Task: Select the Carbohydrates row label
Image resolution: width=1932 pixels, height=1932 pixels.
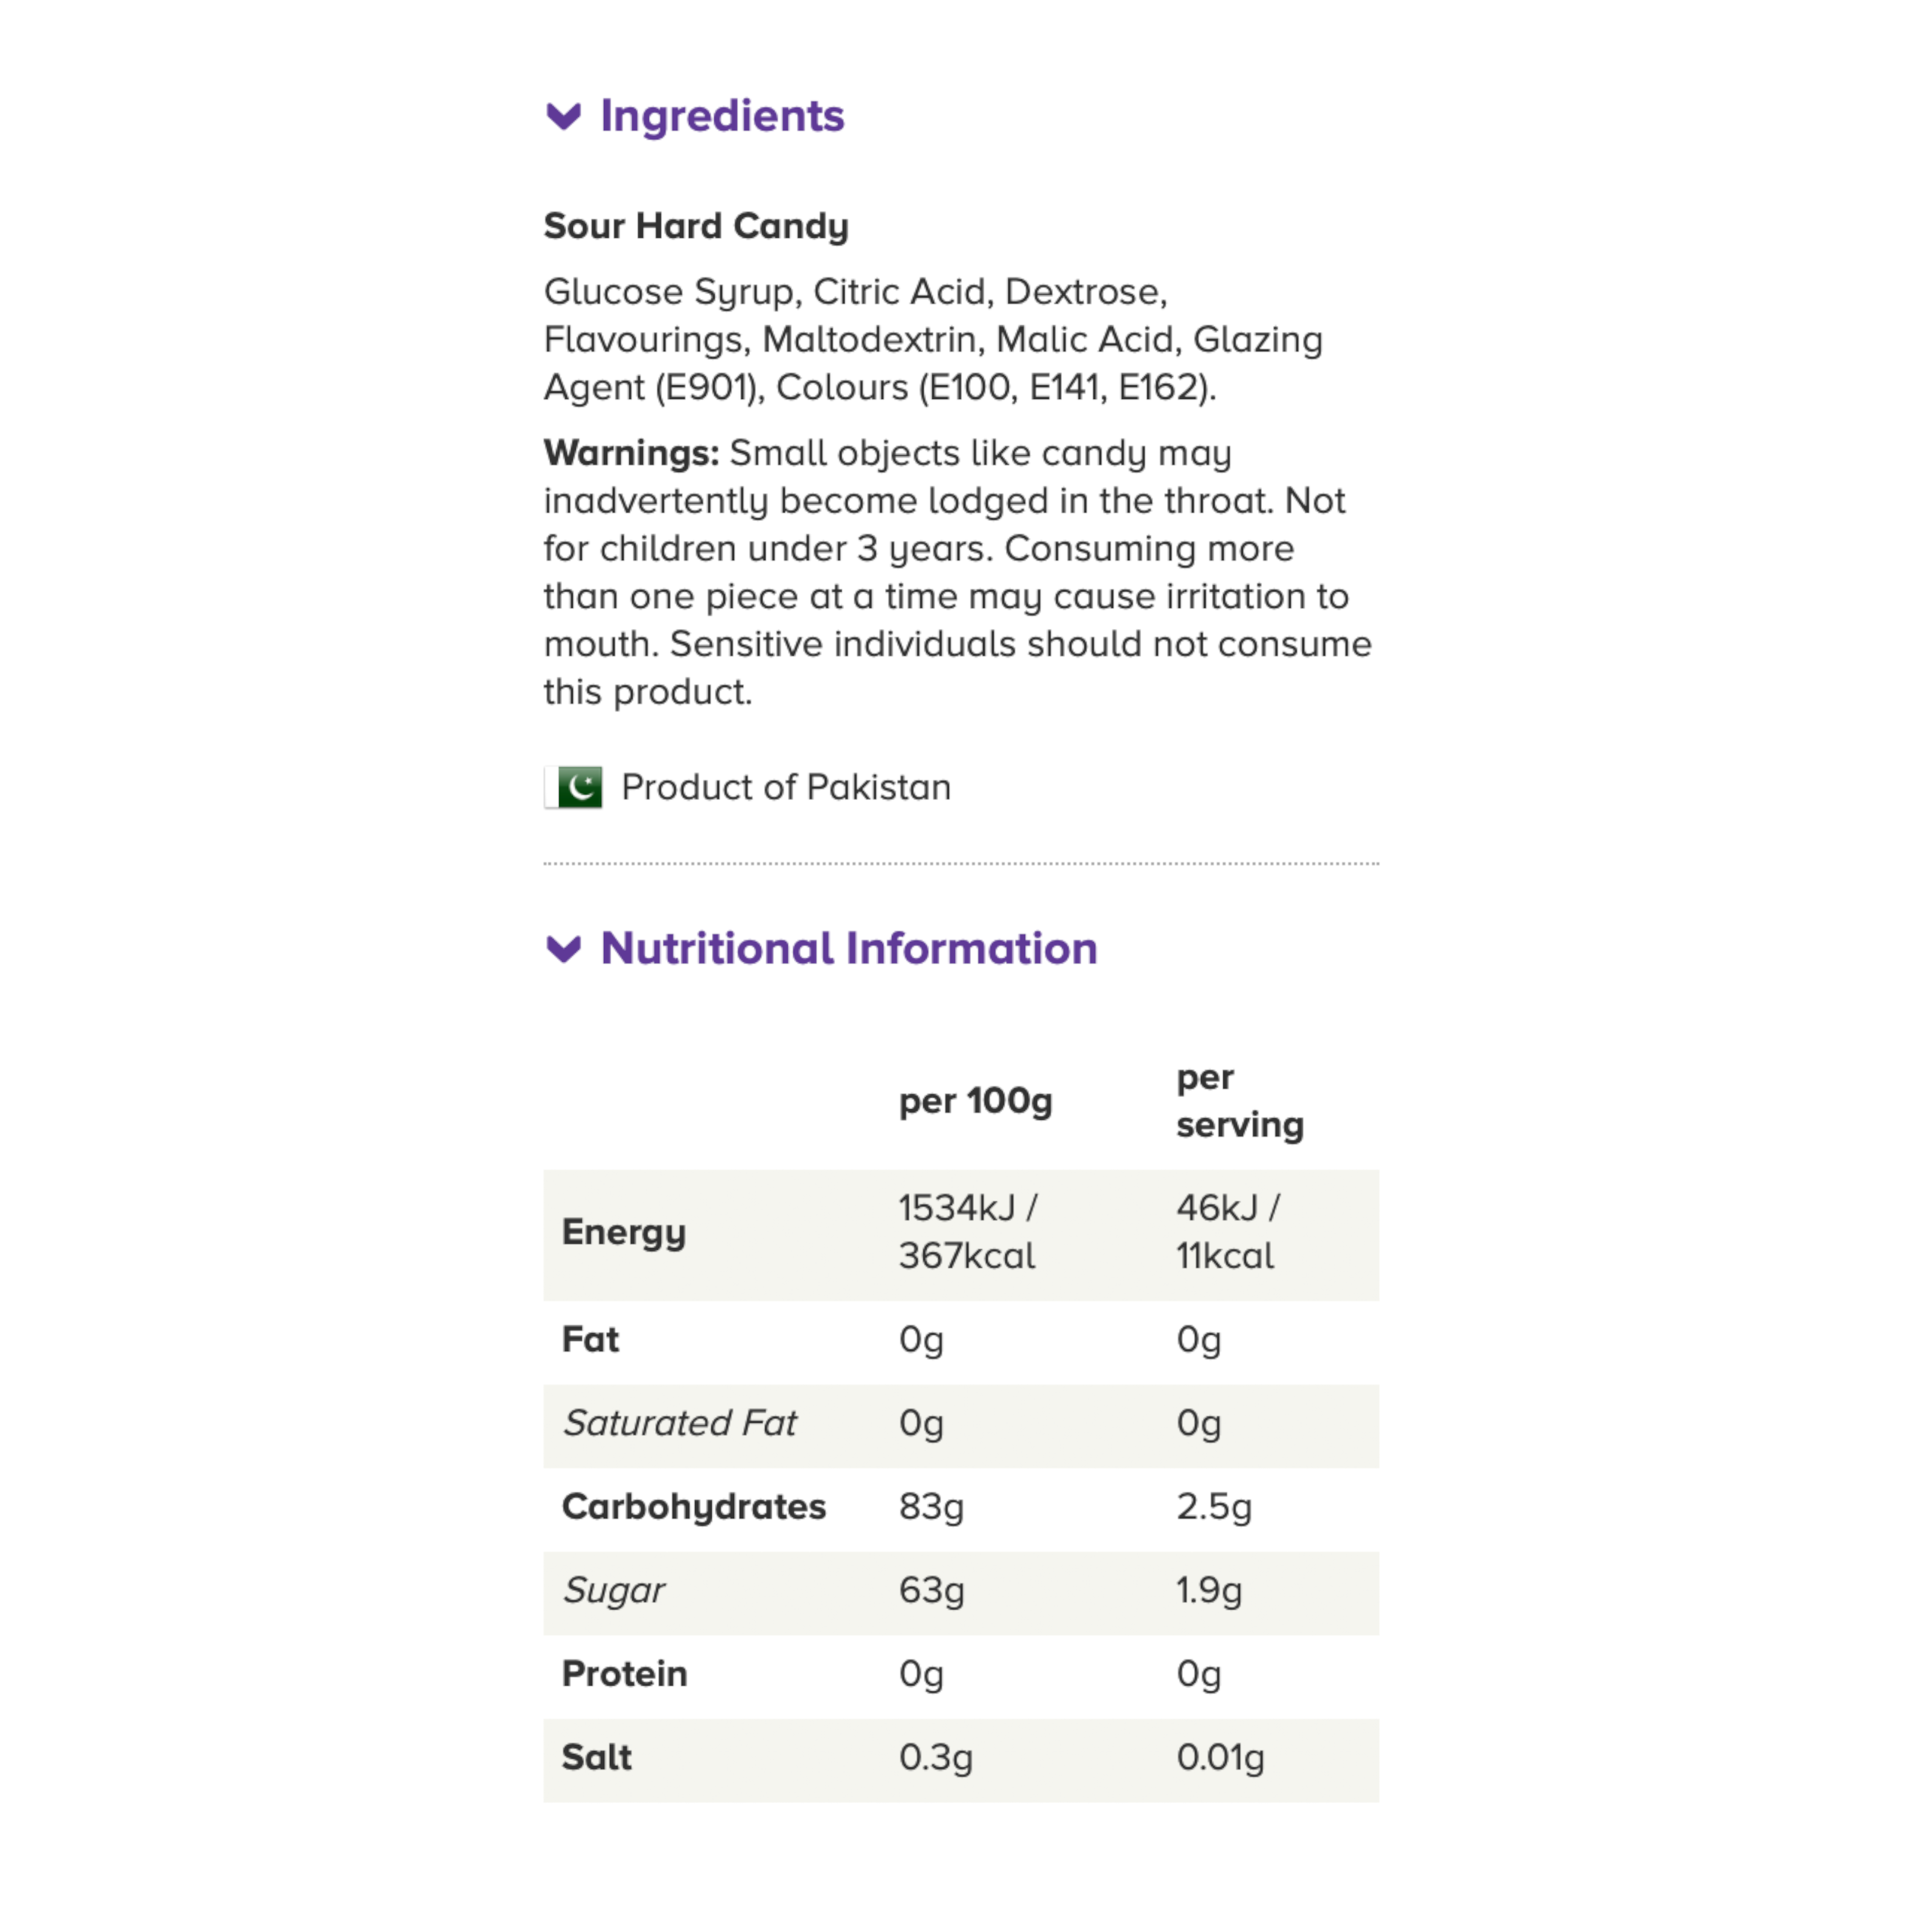Action: (x=694, y=1506)
